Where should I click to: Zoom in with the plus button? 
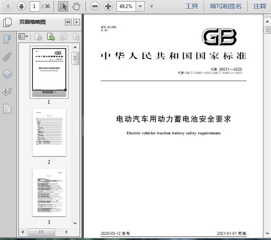click(108, 6)
